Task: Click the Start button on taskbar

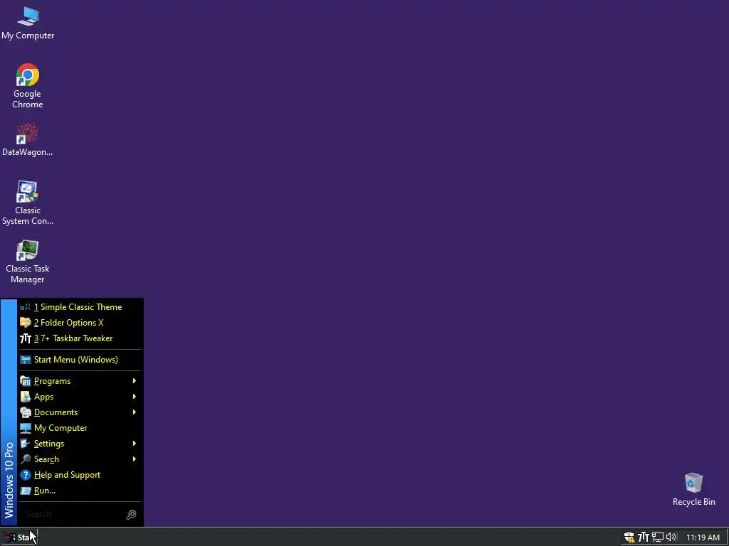Action: pyautogui.click(x=19, y=537)
